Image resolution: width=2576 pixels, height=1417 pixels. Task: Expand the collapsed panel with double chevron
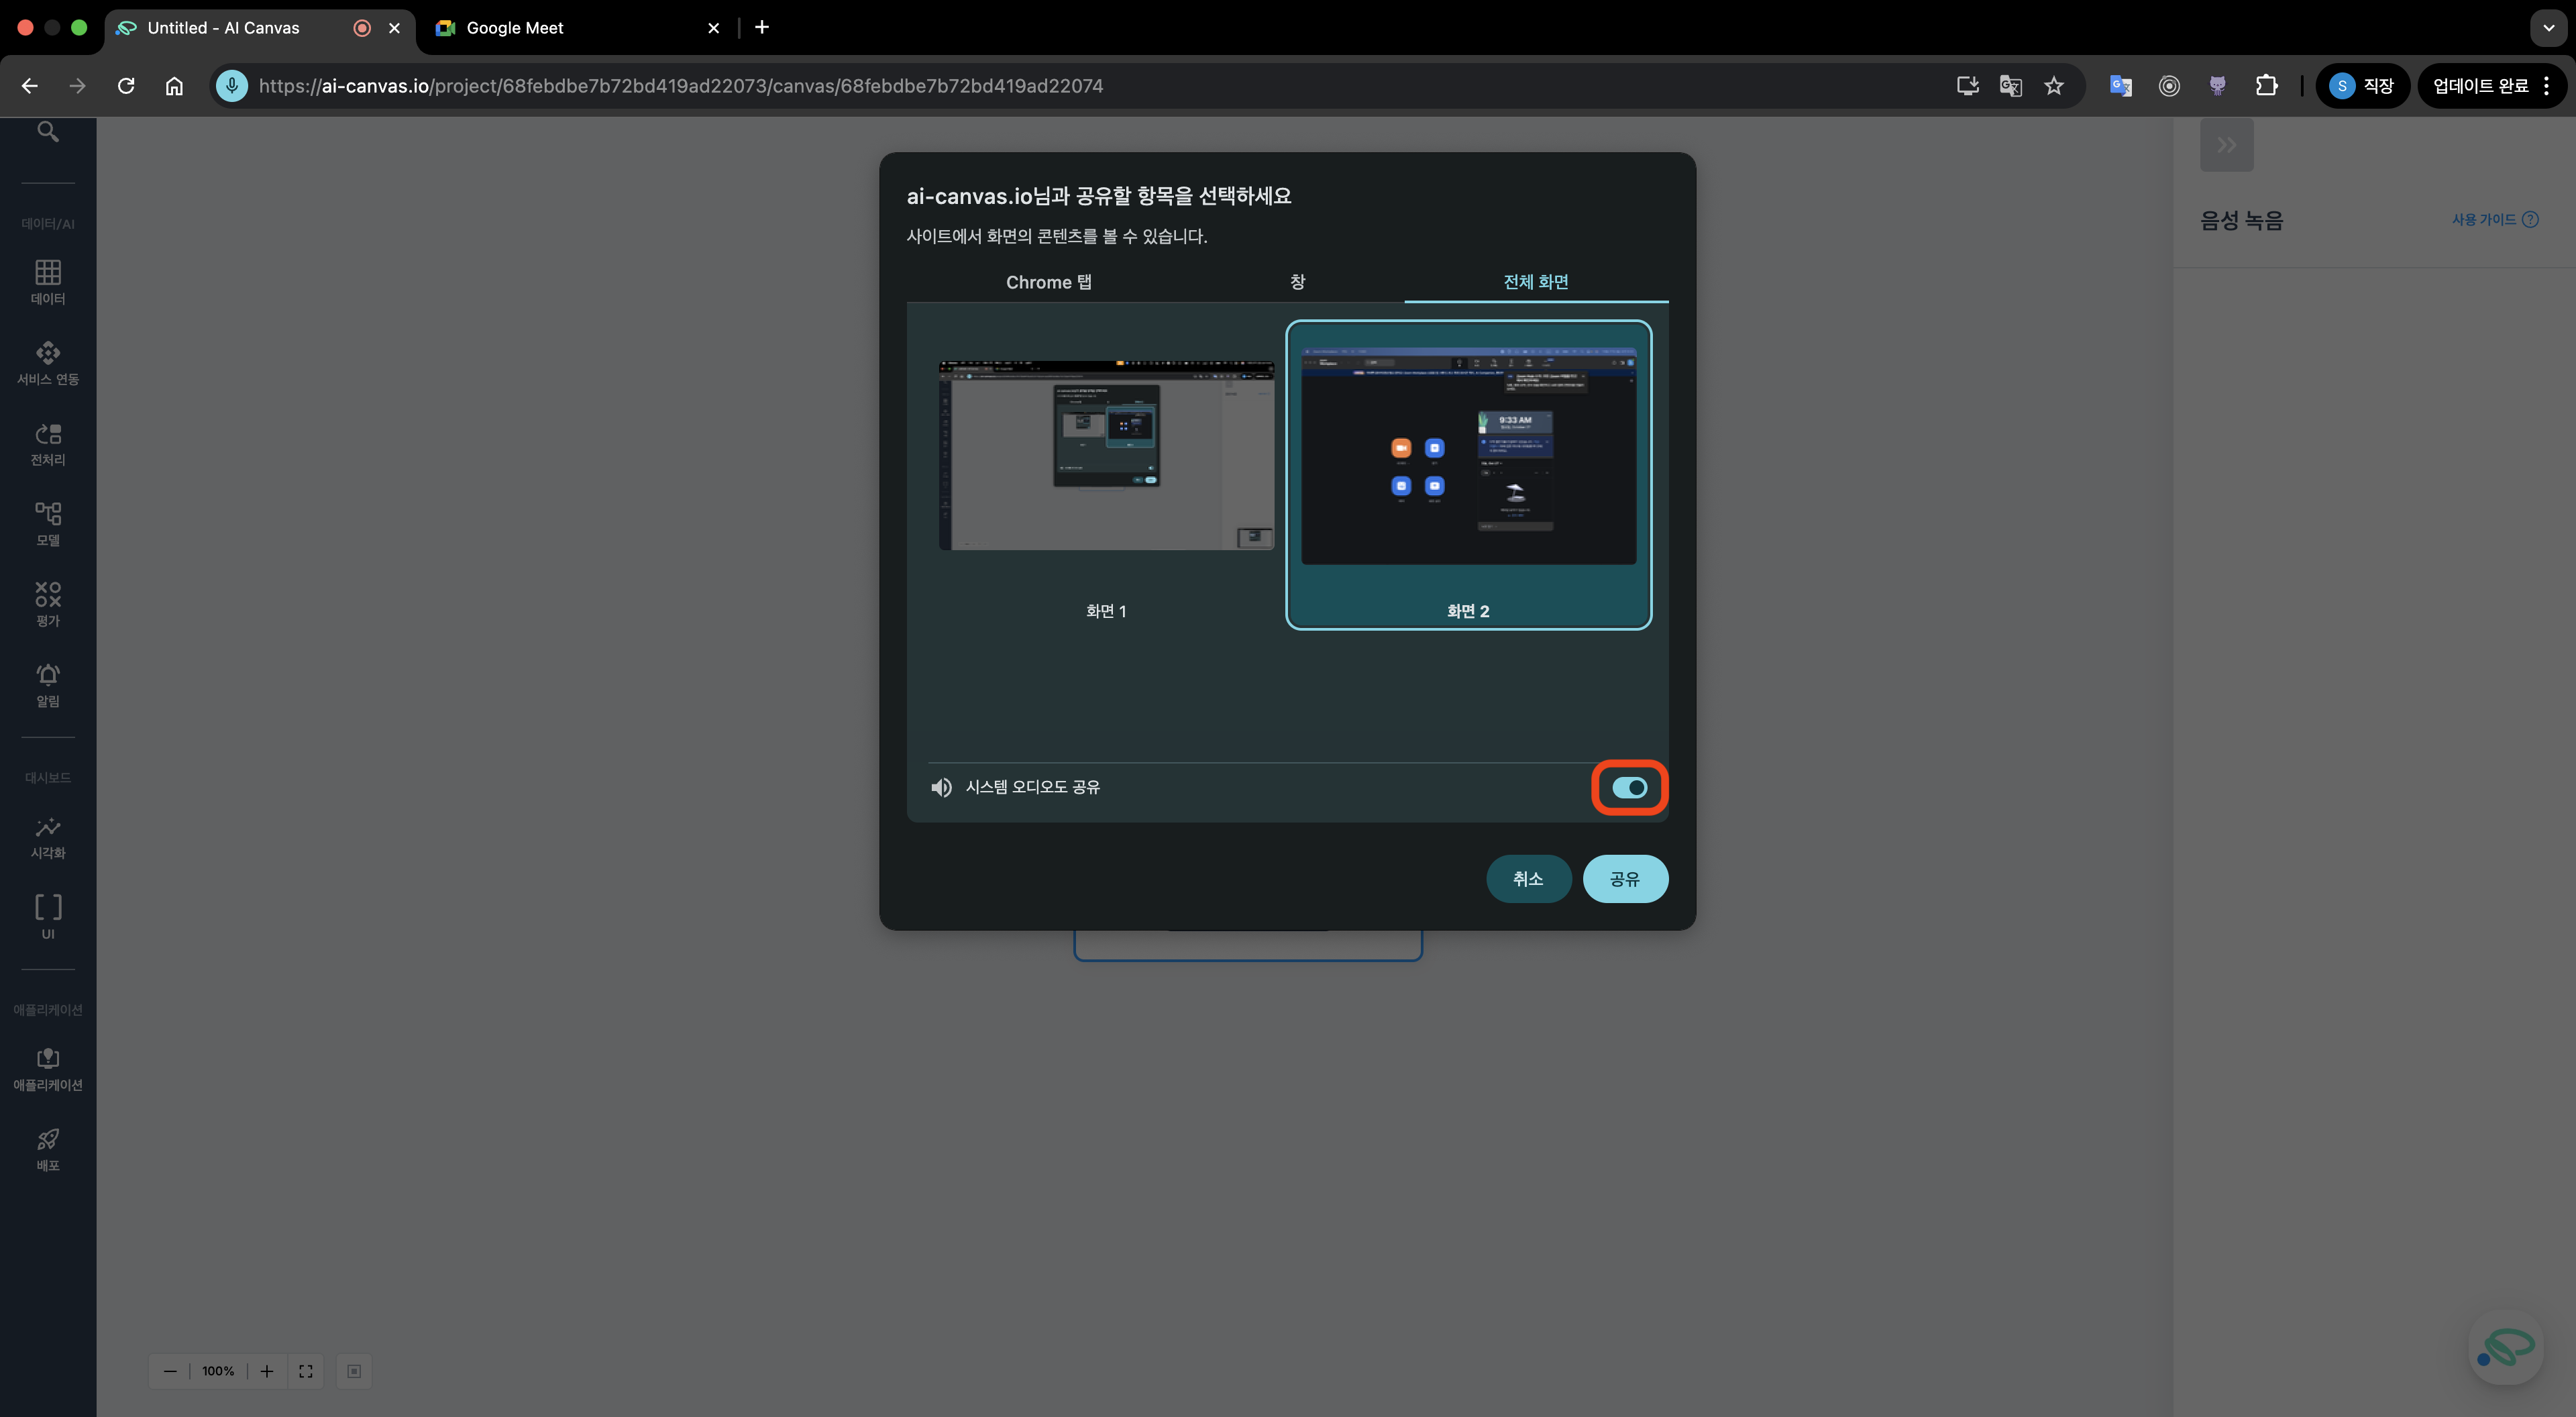point(2226,145)
